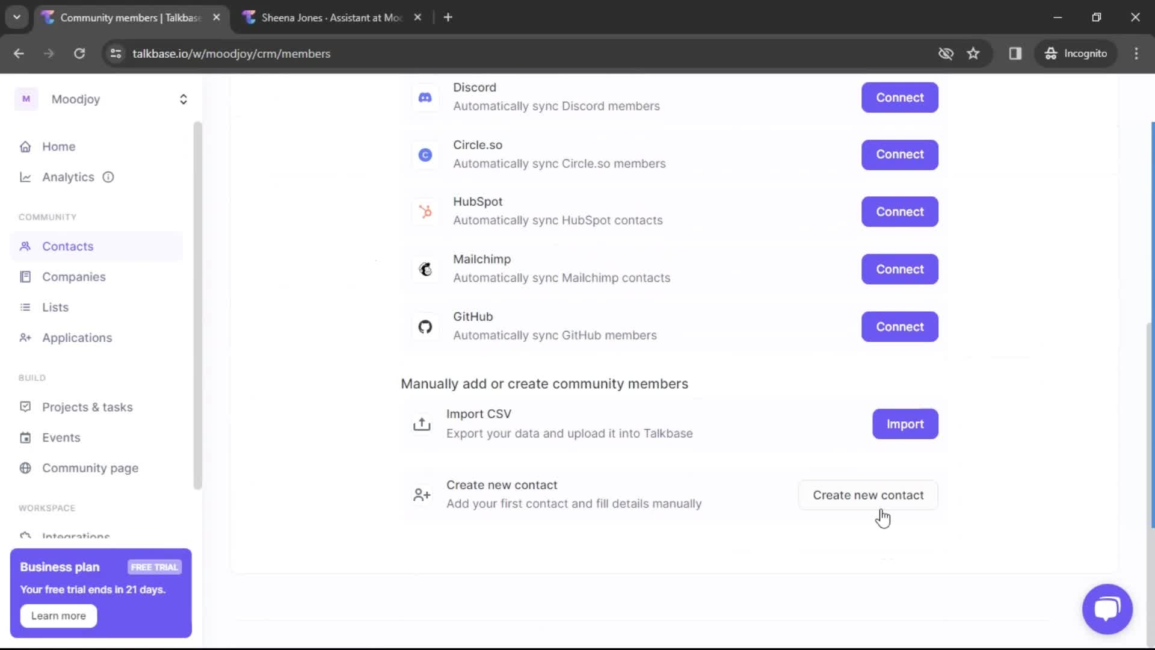Connect the Mailchimp integration

(x=899, y=269)
